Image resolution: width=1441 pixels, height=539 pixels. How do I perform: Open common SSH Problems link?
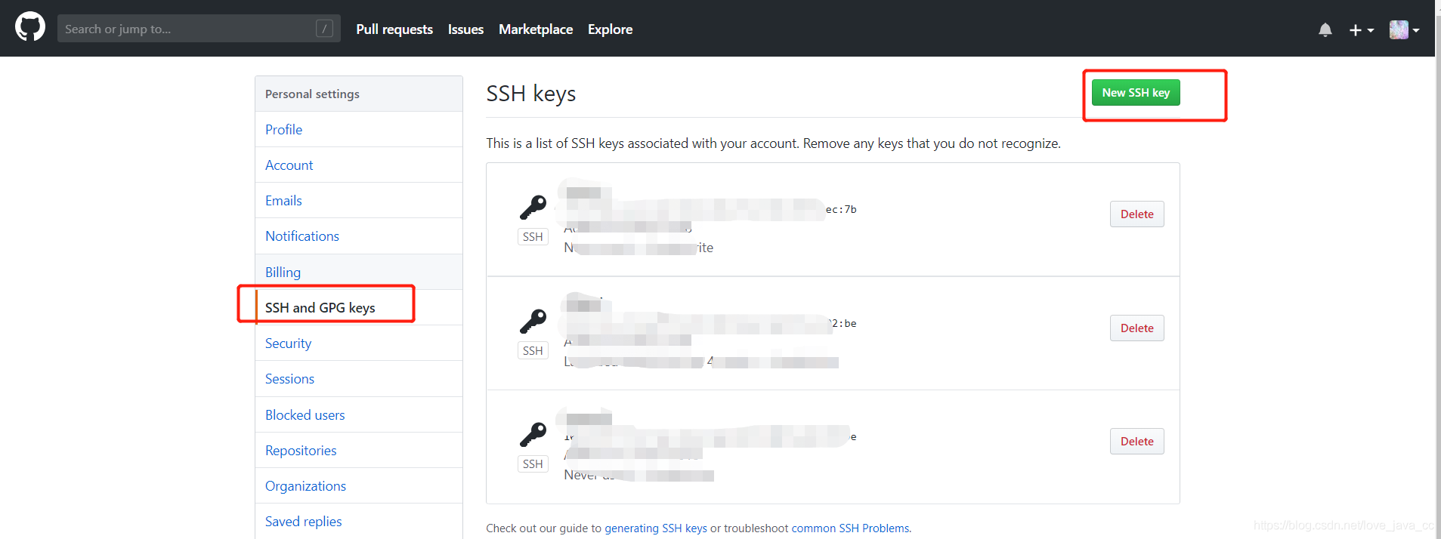click(x=851, y=528)
